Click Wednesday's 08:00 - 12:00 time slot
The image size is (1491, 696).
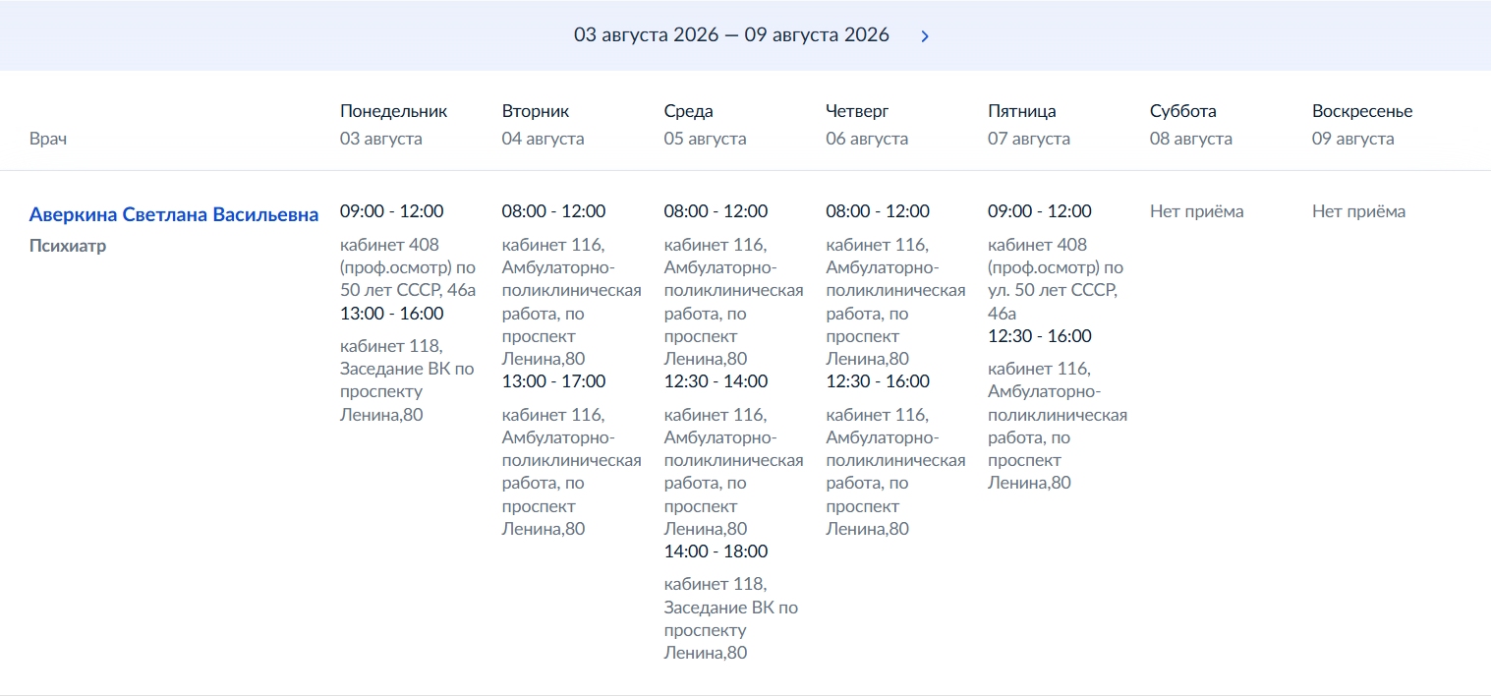coord(716,210)
